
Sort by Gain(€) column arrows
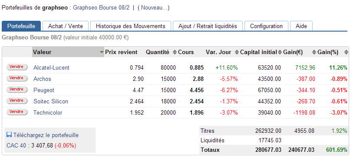coord(314,52)
